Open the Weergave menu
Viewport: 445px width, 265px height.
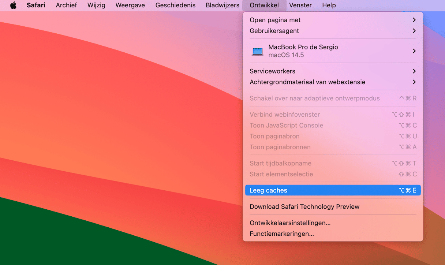point(130,5)
